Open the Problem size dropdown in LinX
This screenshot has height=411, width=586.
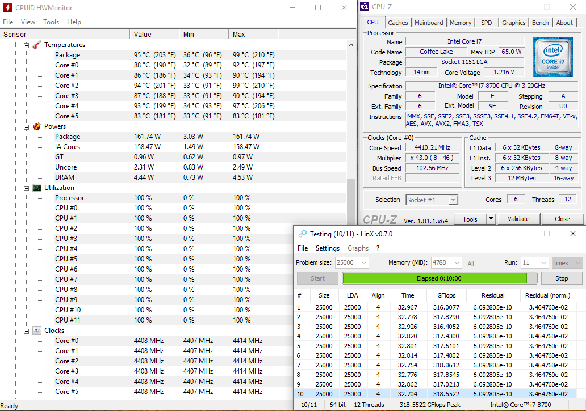(x=363, y=263)
